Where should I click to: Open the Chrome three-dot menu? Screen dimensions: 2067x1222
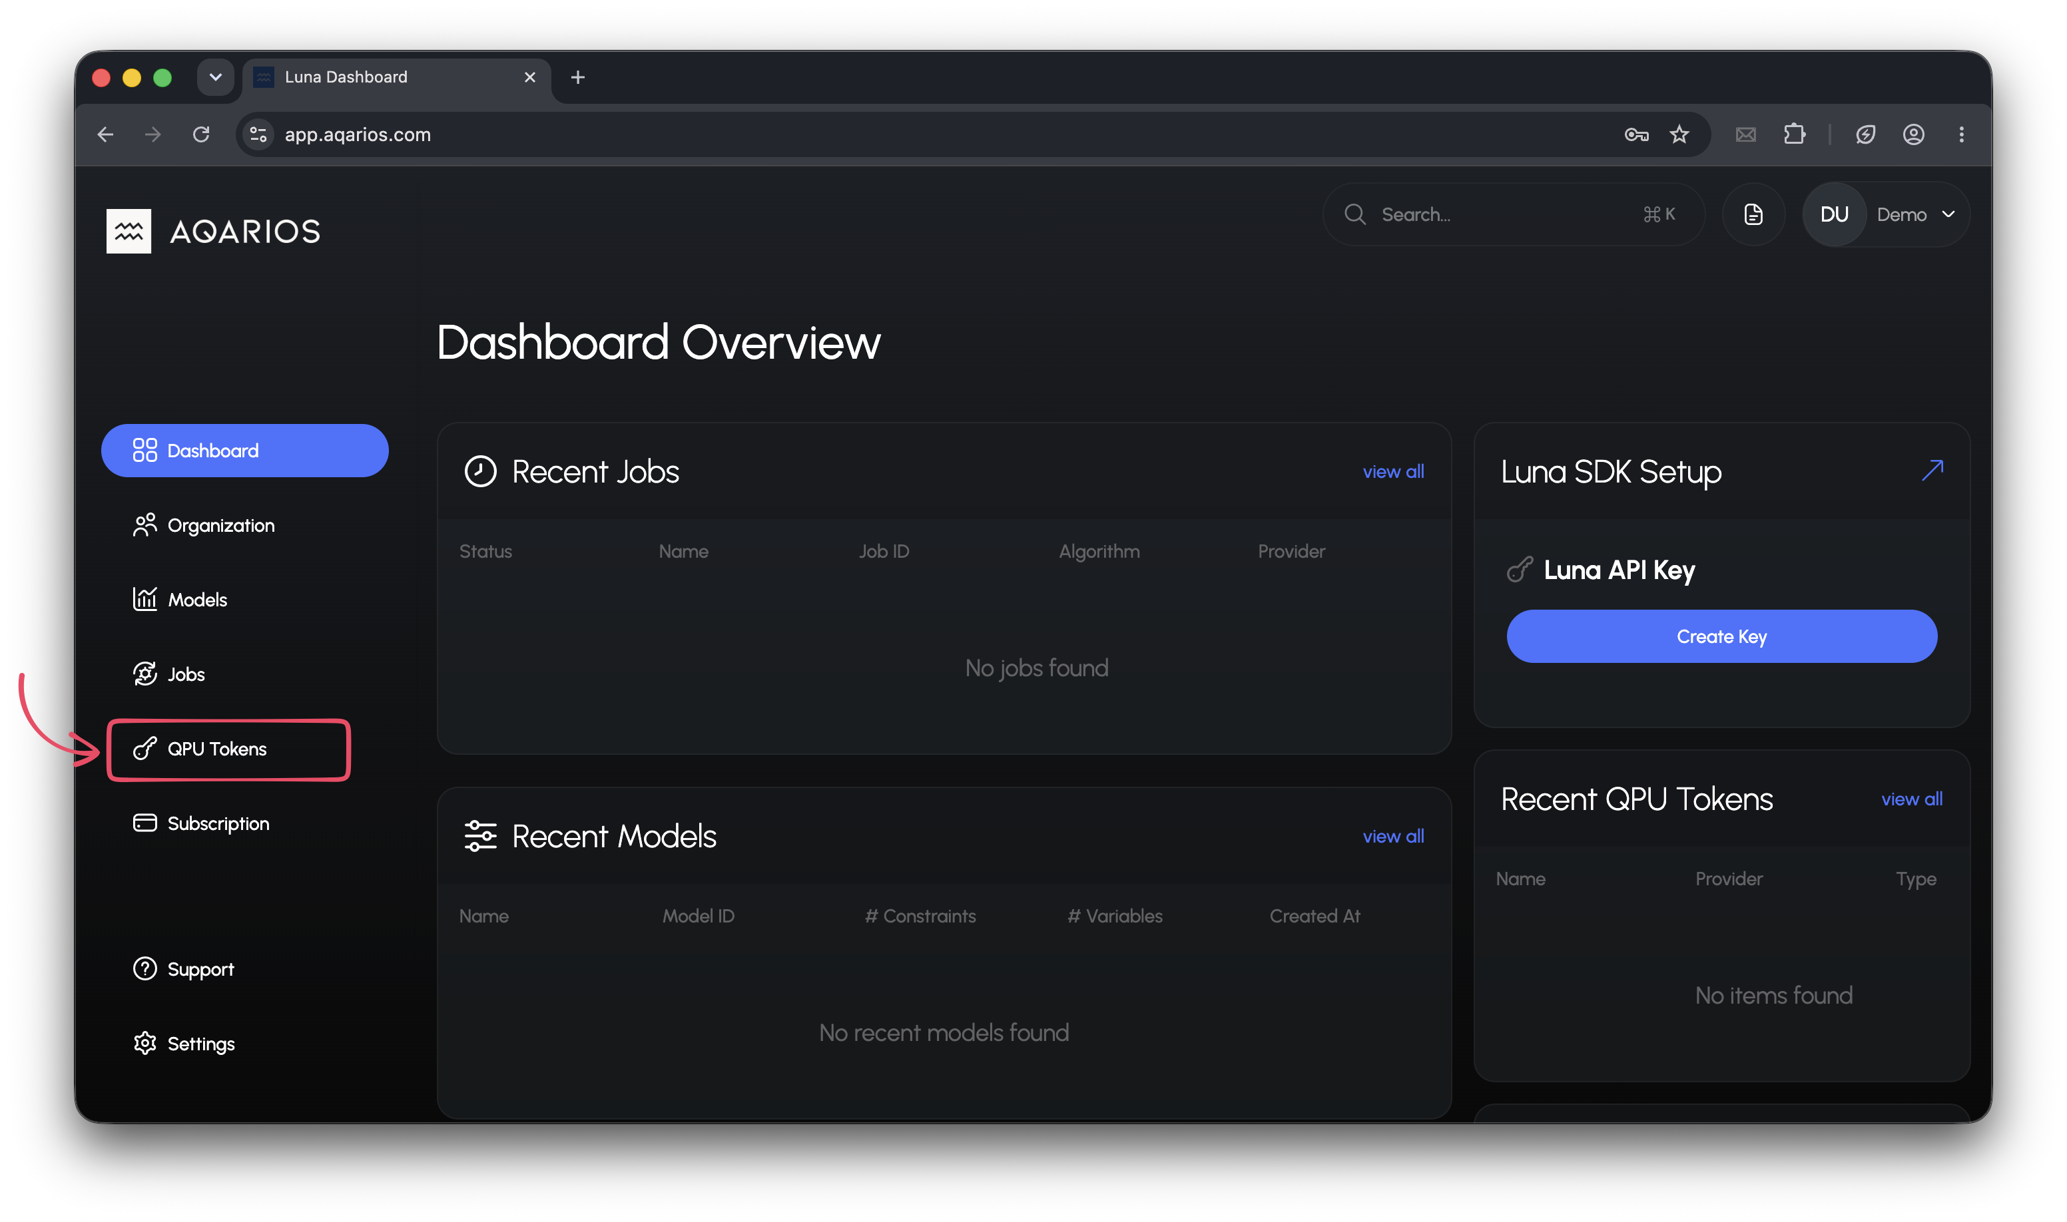coord(1960,134)
